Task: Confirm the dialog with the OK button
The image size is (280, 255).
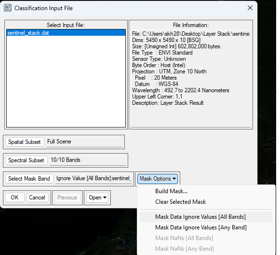Action: click(14, 198)
